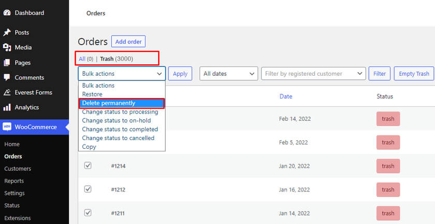Screen dimensions: 435x224
Task: Select the WooCommerce menu item
Action: pyautogui.click(x=36, y=127)
